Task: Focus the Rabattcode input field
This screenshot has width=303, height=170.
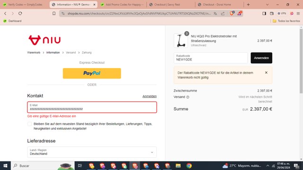Action: click(211, 58)
